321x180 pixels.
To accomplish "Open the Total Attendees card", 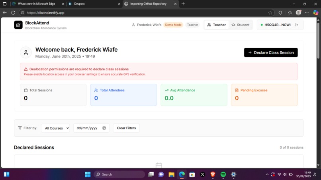I will (x=123, y=95).
